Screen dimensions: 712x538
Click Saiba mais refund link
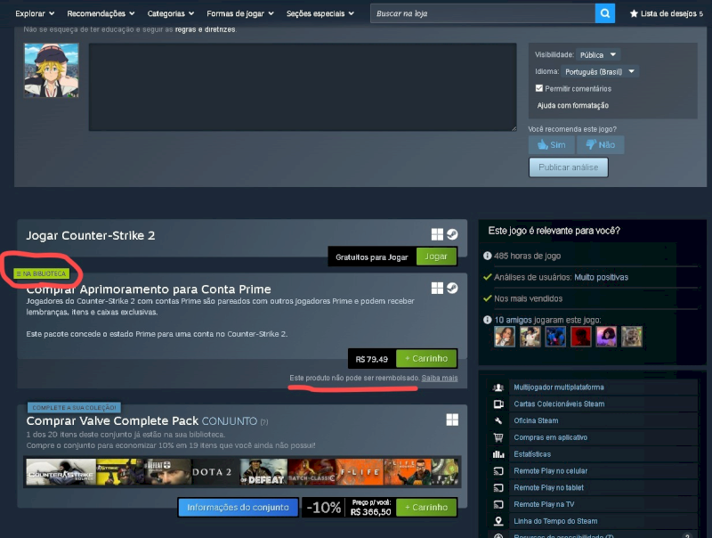pos(440,378)
